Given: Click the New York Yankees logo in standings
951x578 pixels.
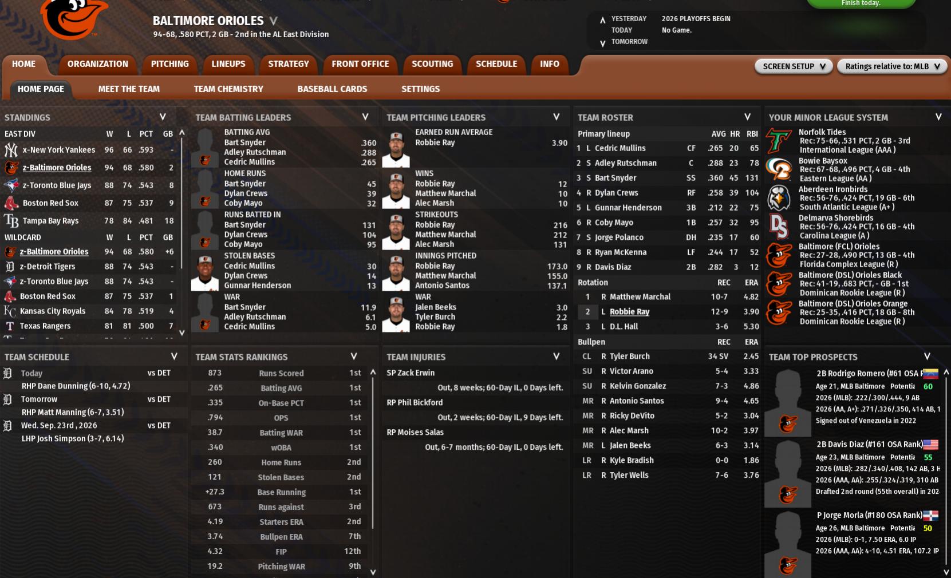Looking at the screenshot, I should tap(11, 150).
